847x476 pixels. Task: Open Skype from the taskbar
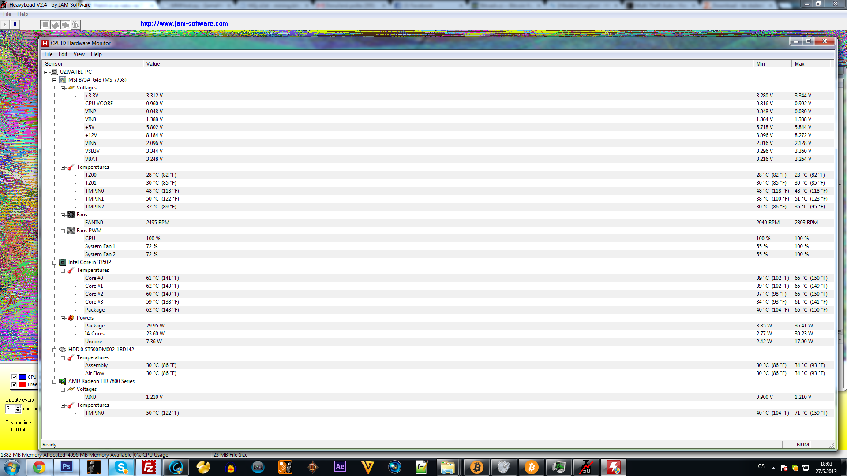pyautogui.click(x=121, y=467)
